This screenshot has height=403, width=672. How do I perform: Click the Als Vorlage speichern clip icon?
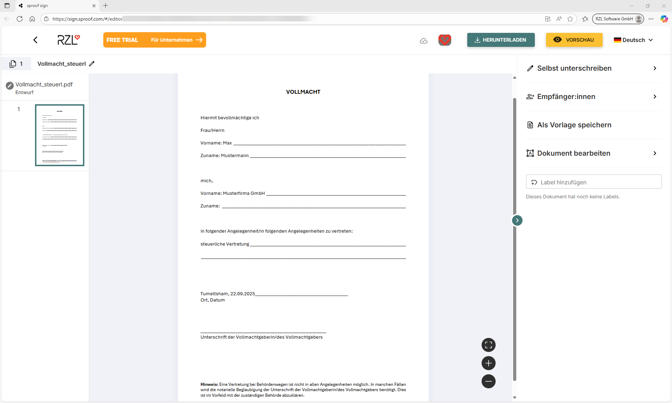coord(530,125)
